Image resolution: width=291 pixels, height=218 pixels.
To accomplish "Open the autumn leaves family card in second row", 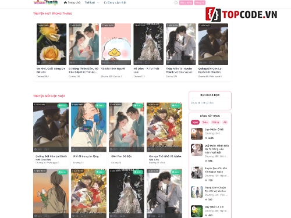I will 88,194.
